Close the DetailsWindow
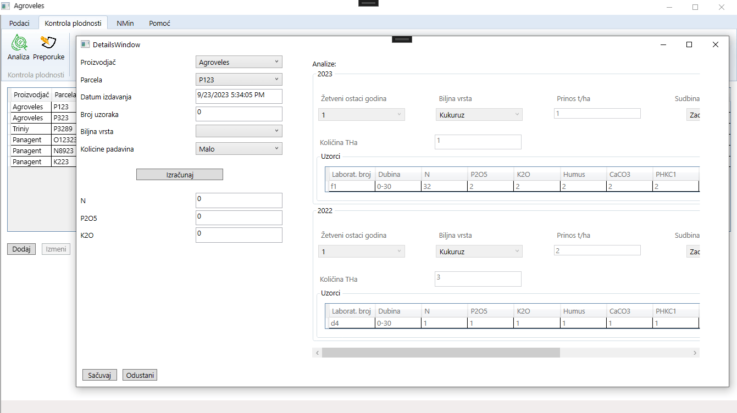 click(x=715, y=44)
